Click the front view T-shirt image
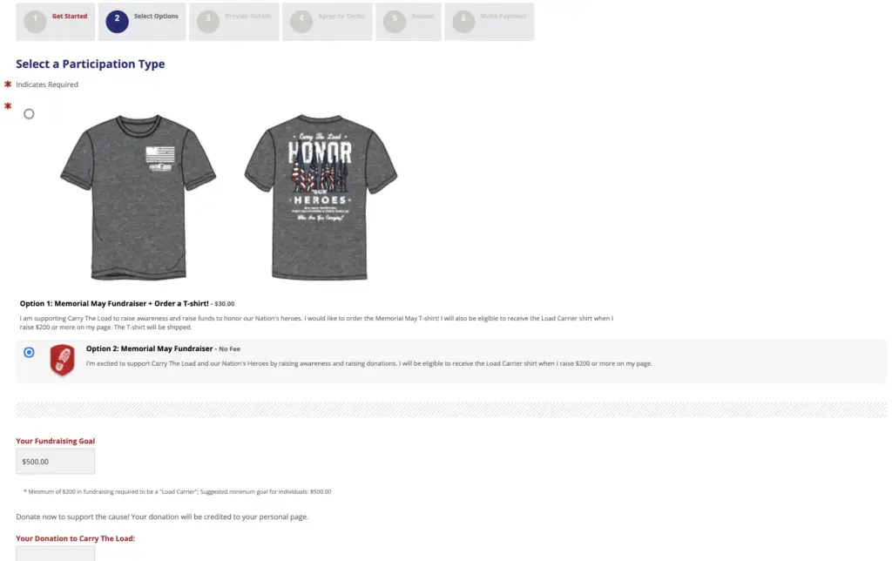This screenshot has width=892, height=561. (139, 197)
